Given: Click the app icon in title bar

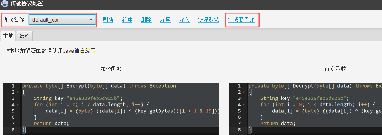Looking at the screenshot, I should click(x=5, y=4).
